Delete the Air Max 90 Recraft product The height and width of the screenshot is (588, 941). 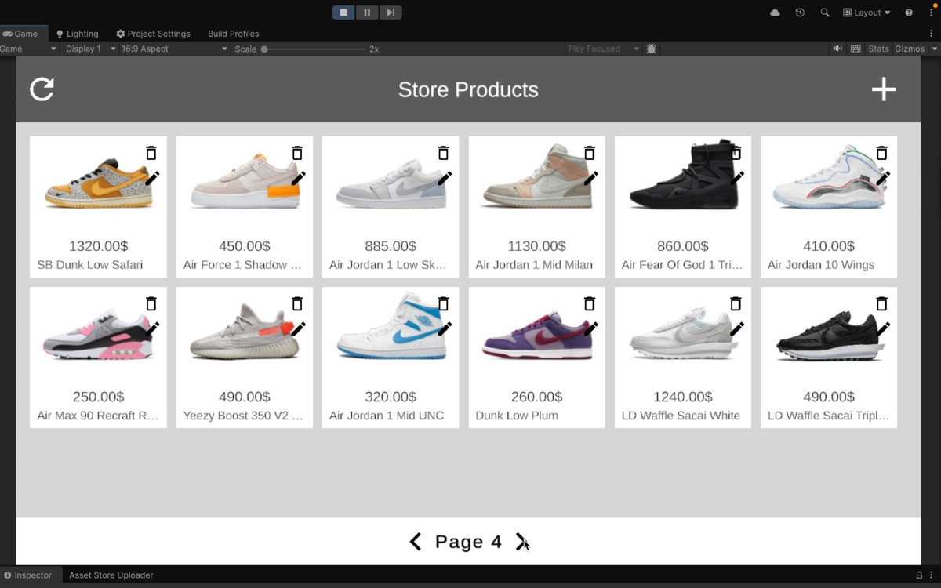pyautogui.click(x=151, y=303)
